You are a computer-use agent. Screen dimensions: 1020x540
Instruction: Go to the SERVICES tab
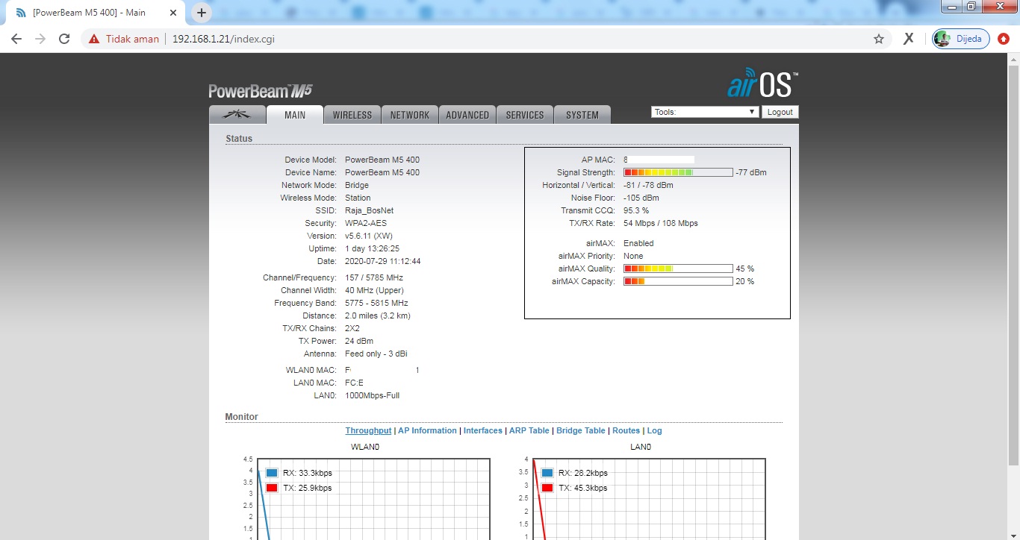525,115
